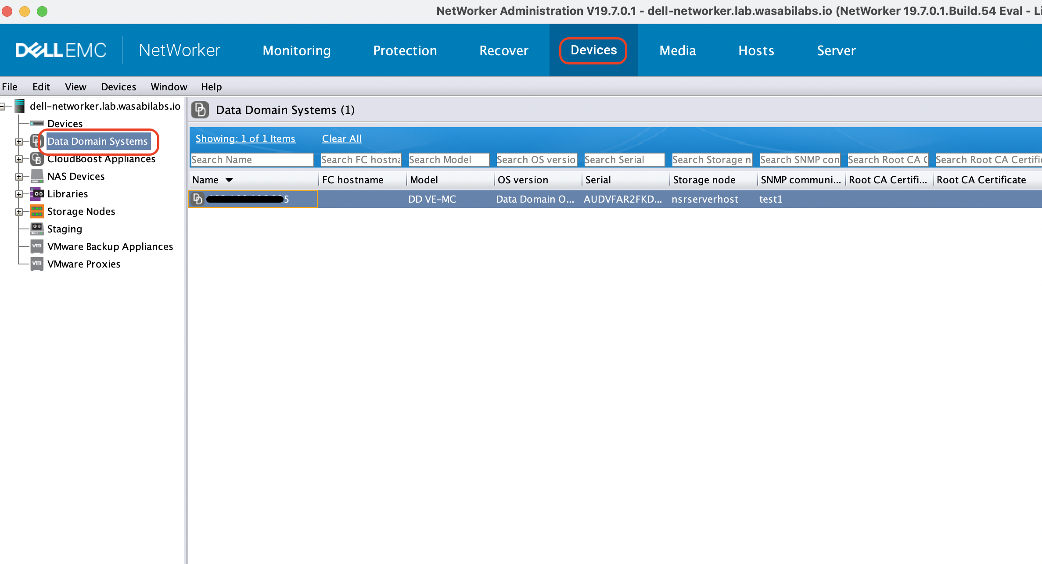Select the AUDVFAR2FKD serial cell
The height and width of the screenshot is (564, 1042).
625,199
